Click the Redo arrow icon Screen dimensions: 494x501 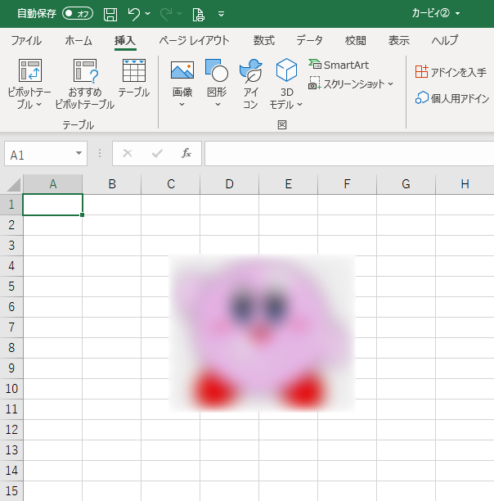(x=166, y=14)
